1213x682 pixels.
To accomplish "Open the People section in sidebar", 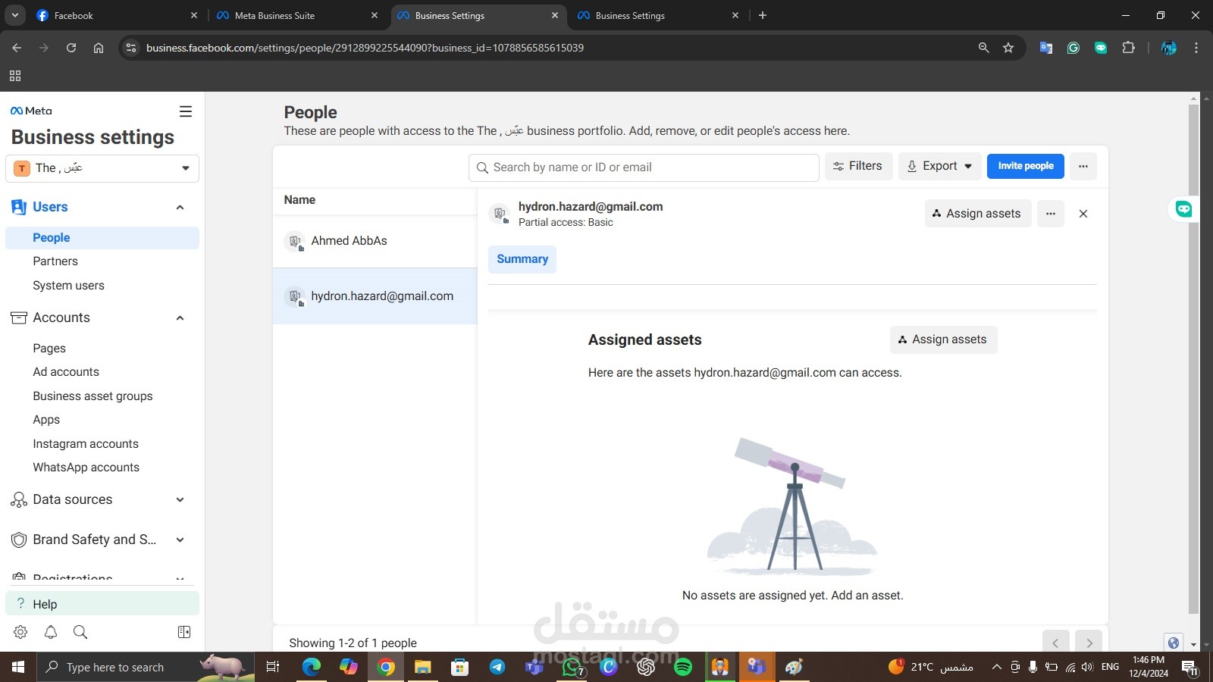I will pos(102,238).
